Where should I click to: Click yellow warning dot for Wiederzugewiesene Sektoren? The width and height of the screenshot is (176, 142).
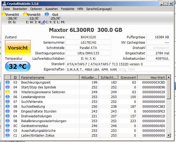[8, 92]
